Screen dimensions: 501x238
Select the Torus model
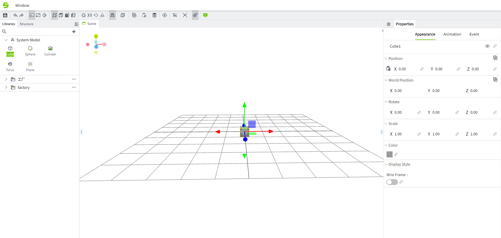pos(10,66)
